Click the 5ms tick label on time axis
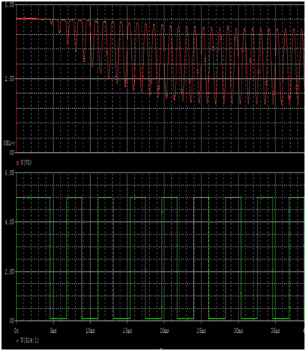The image size is (306, 351). coord(53,331)
